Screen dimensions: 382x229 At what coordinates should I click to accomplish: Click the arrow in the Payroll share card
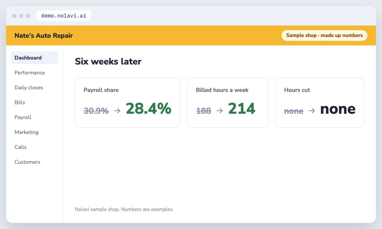[117, 111]
